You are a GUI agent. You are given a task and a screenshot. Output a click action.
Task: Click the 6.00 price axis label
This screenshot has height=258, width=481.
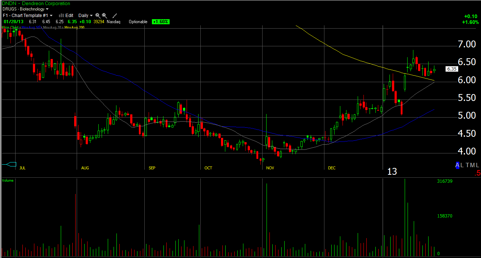click(466, 80)
